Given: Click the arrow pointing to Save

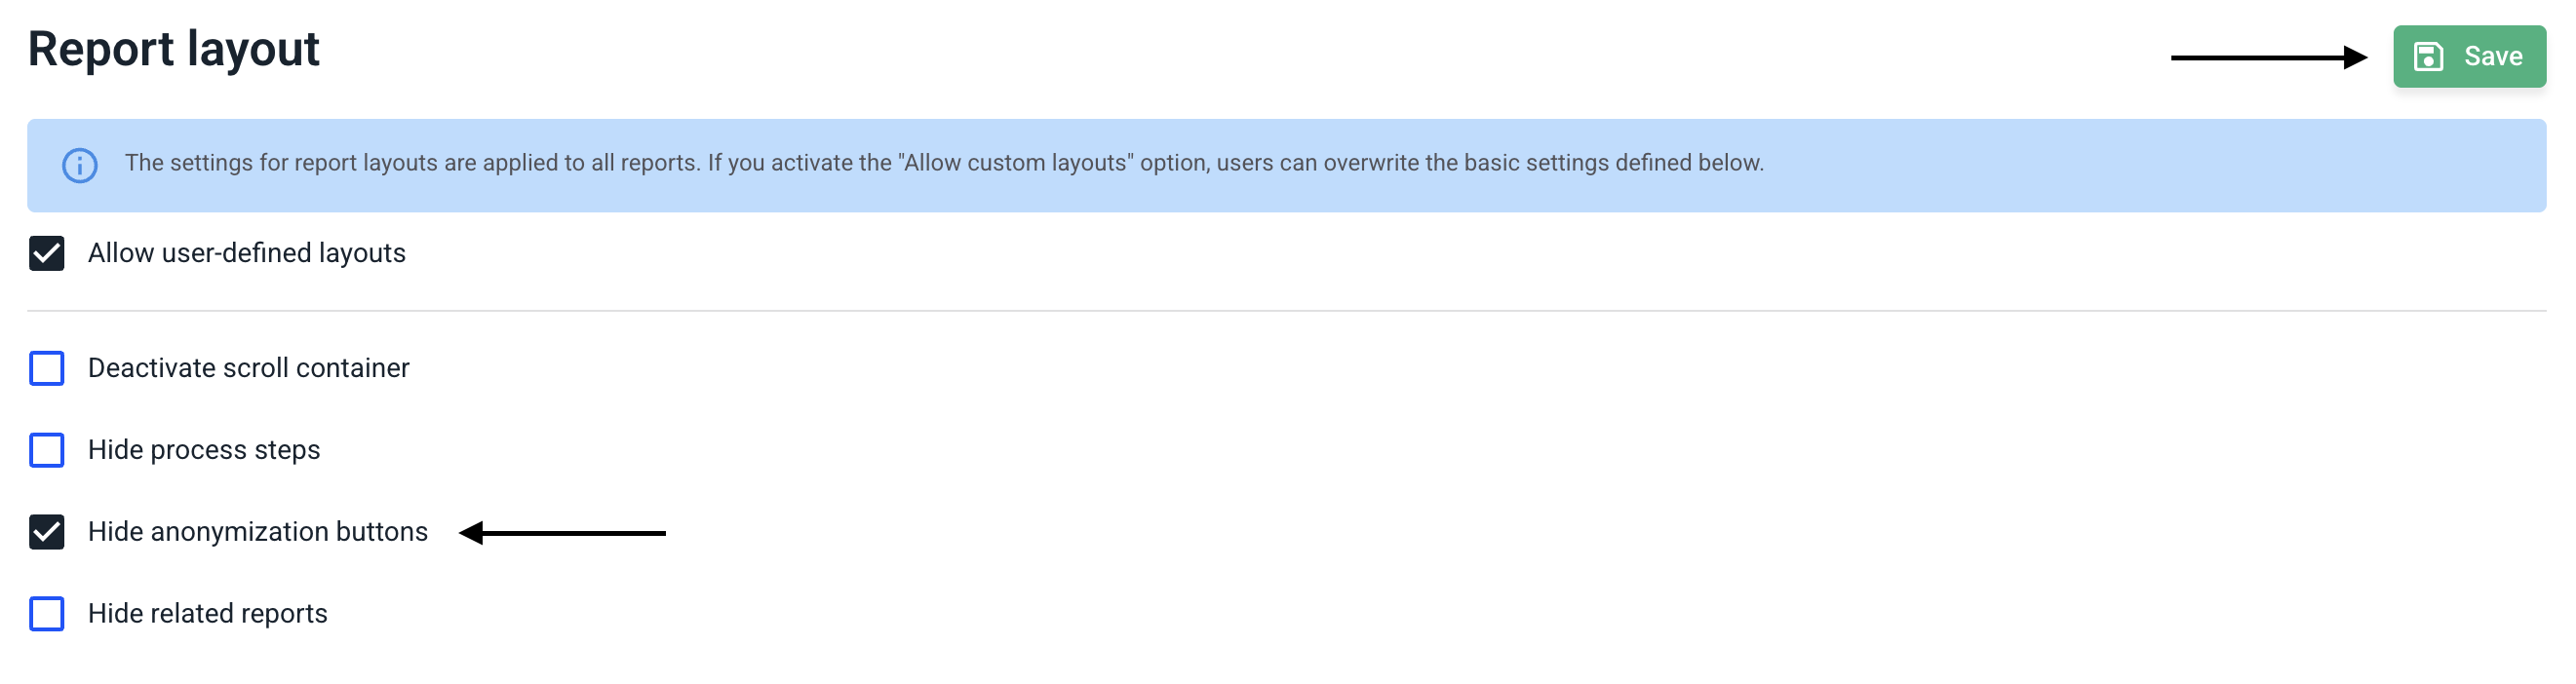Looking at the screenshot, I should [x=2268, y=58].
